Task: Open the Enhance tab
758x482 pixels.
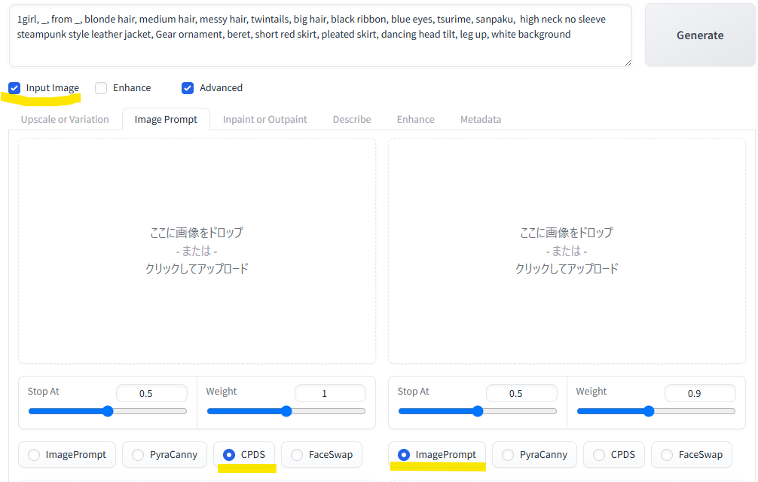Action: click(415, 119)
